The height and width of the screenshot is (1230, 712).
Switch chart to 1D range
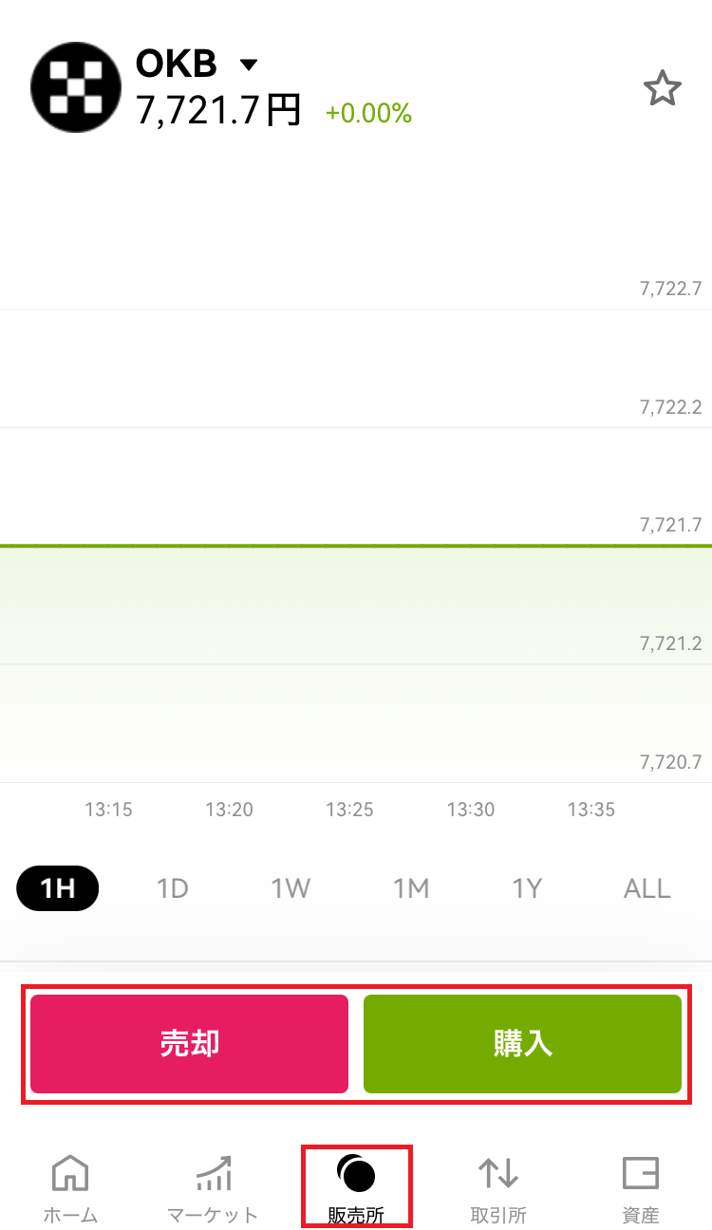click(x=173, y=888)
